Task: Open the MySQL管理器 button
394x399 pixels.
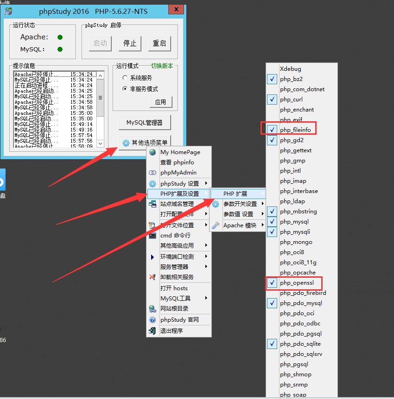Action: [x=145, y=122]
